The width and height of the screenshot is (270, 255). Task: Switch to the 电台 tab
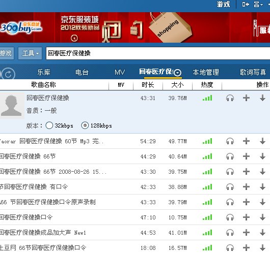click(82, 72)
